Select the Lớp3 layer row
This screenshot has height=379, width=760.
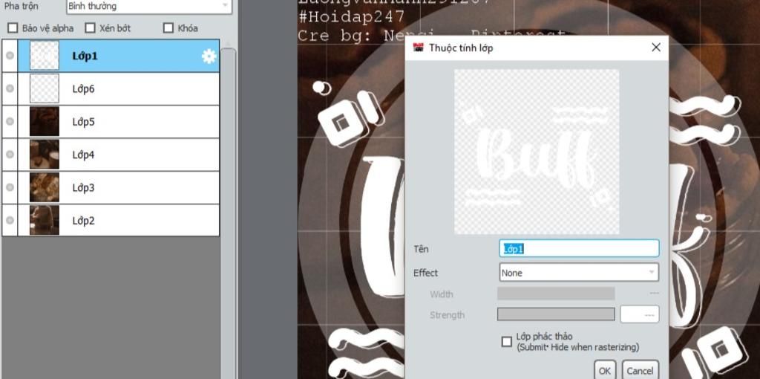118,187
